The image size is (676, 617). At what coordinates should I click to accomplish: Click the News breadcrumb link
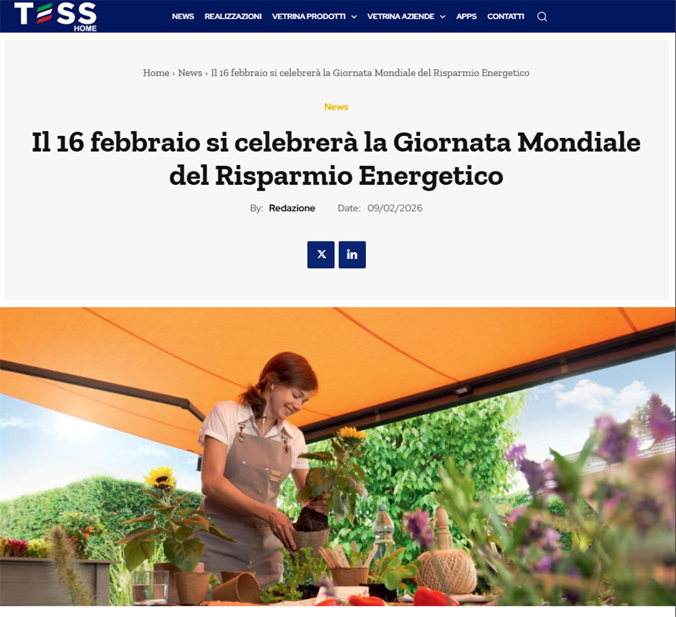coord(190,73)
